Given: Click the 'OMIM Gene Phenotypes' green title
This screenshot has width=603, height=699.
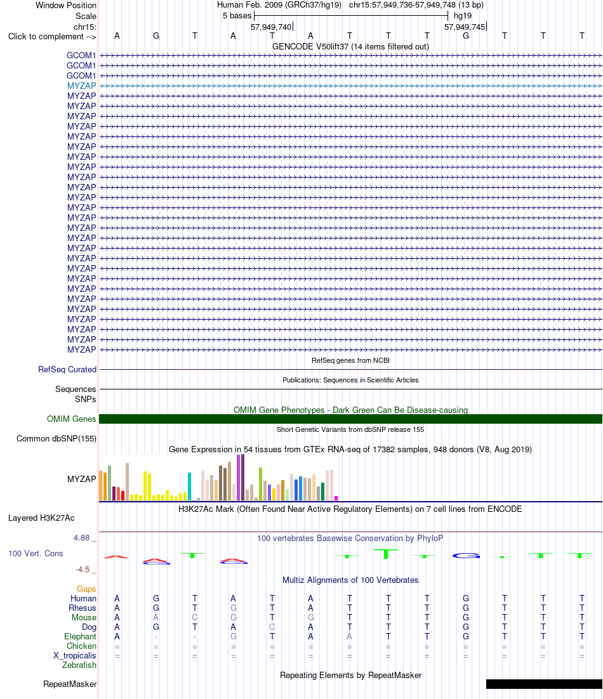Looking at the screenshot, I should 350,410.
